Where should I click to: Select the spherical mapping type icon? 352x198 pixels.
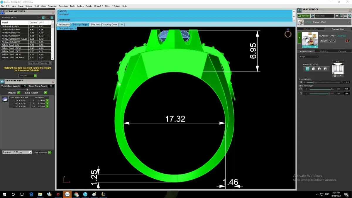click(319, 69)
